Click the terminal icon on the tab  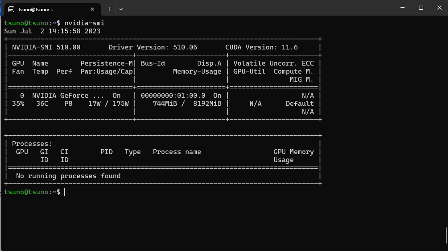coord(11,9)
